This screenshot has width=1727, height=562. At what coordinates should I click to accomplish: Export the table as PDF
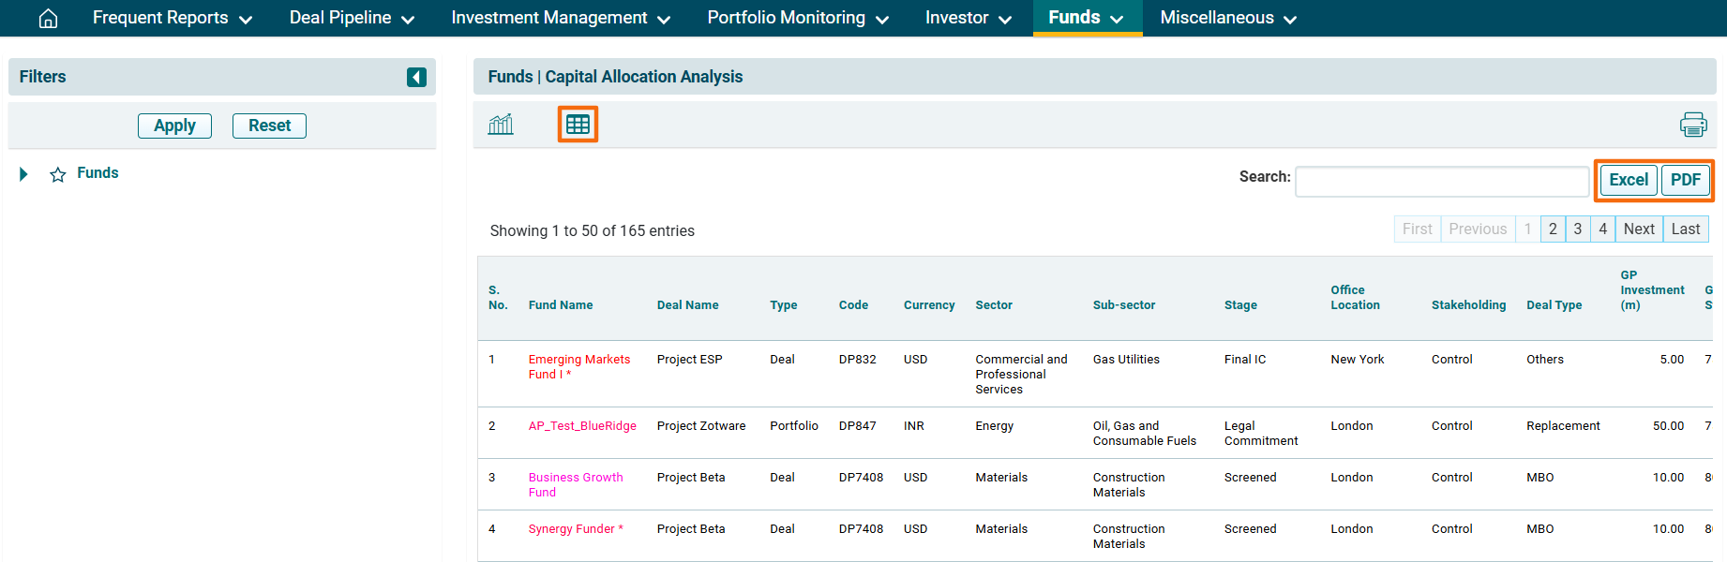point(1685,180)
